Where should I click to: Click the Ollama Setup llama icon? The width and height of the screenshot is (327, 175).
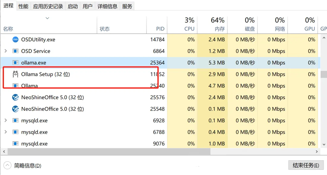click(x=15, y=74)
